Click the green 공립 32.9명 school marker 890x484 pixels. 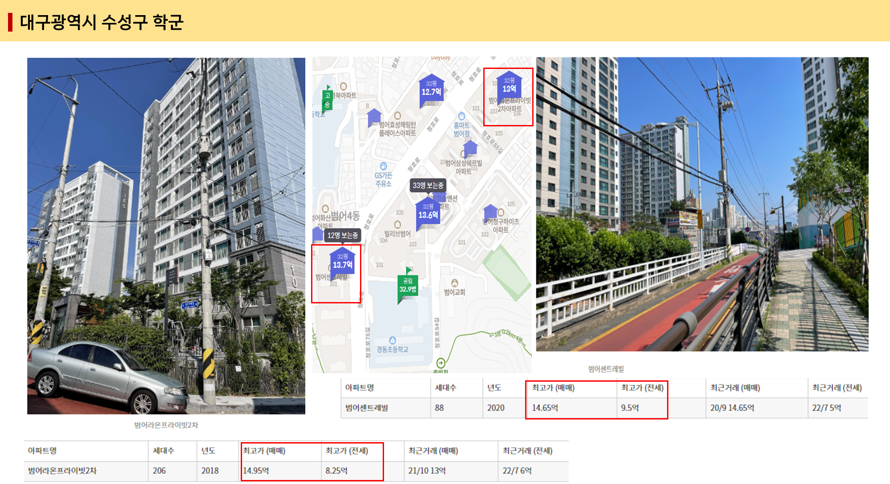(x=408, y=286)
